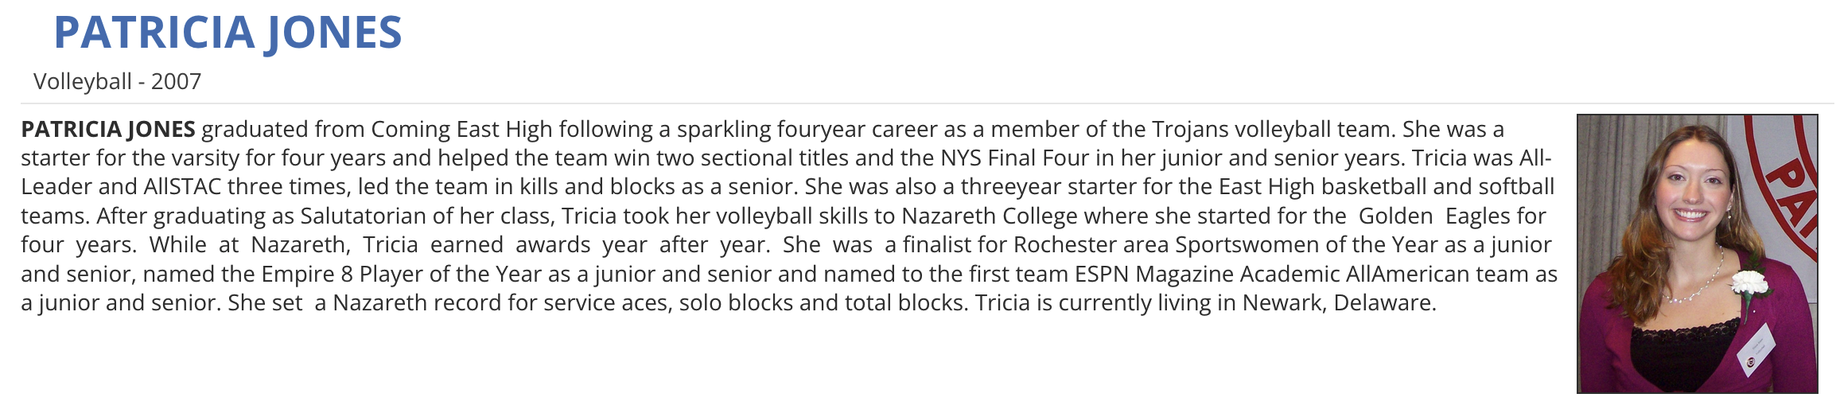Click the Volleyball - 2007 subtitle

coord(117,81)
